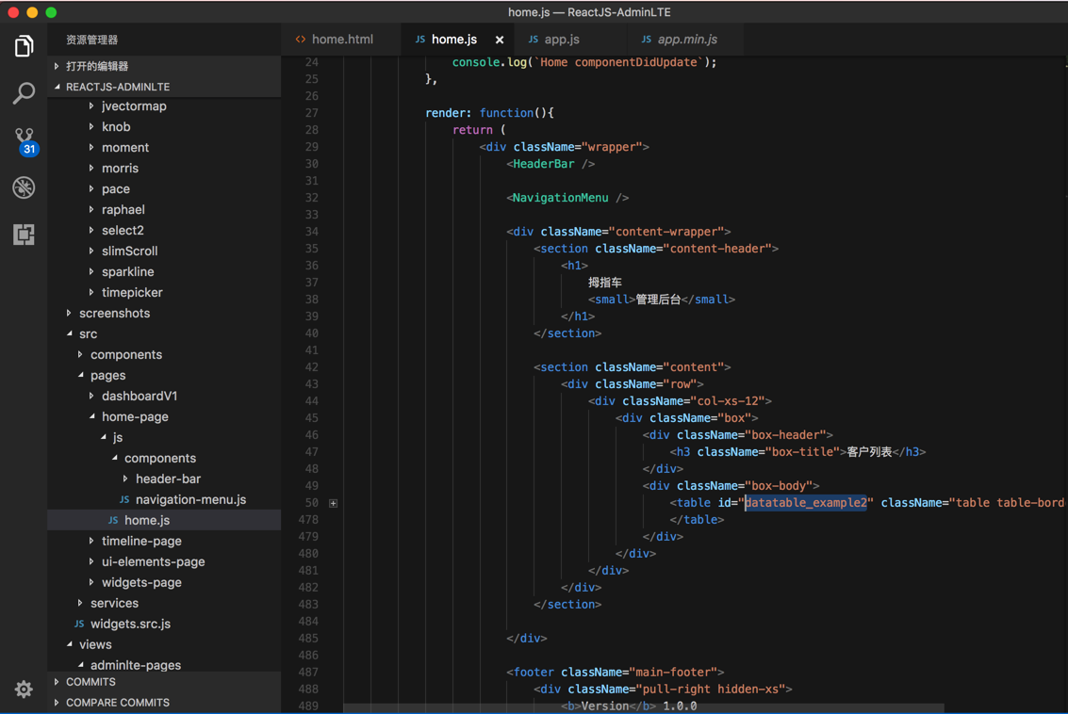The width and height of the screenshot is (1068, 714).
Task: Open the Explorer view in activity bar
Action: tap(24, 46)
